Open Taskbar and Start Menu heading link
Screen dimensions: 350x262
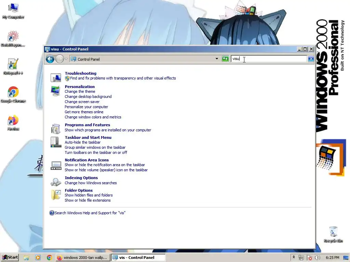pyautogui.click(x=88, y=138)
